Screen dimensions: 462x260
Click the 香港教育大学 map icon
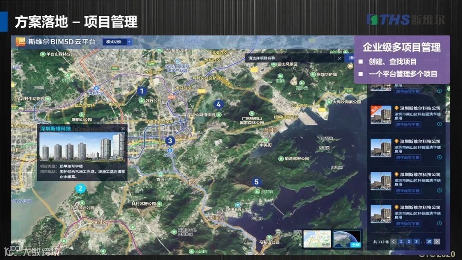click(x=237, y=205)
